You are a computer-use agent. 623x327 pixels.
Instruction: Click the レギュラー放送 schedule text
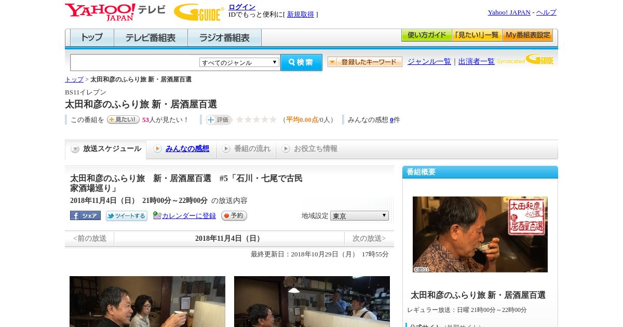(467, 310)
